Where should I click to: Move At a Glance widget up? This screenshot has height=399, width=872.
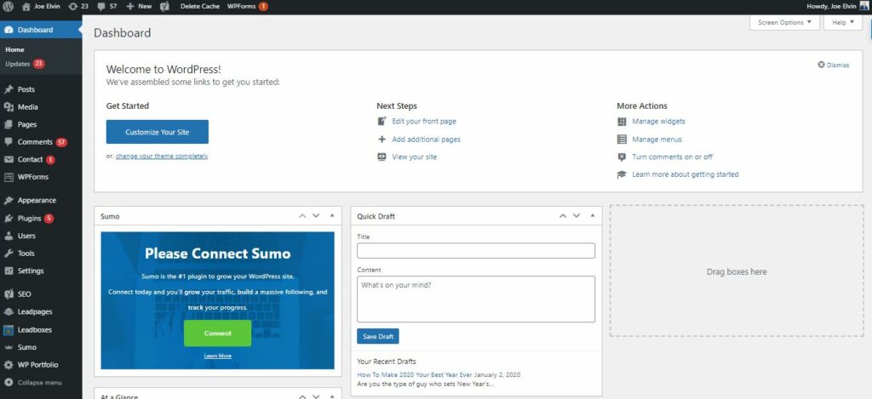coord(302,396)
